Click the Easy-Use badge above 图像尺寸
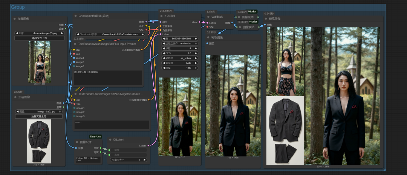This screenshot has height=175, width=407. tap(95, 136)
